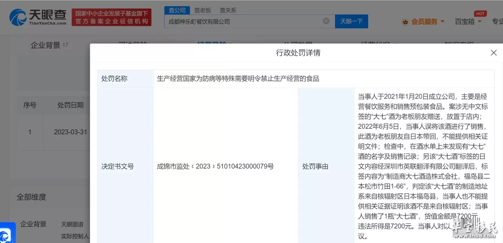This screenshot has width=503, height=243.
Task: Click the 专业 menu item in the header
Action: pos(497,22)
